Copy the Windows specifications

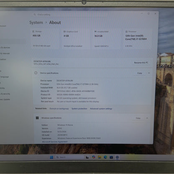(x=138, y=118)
